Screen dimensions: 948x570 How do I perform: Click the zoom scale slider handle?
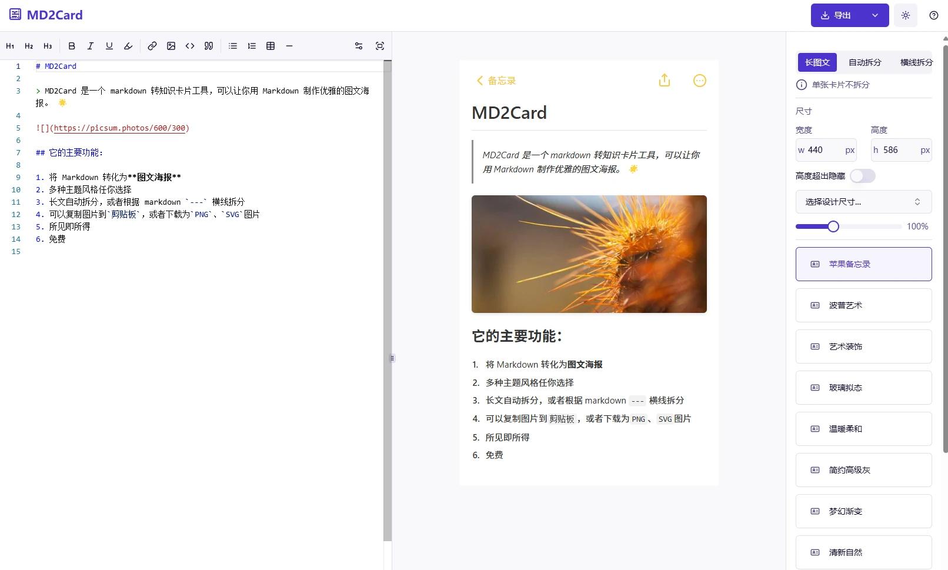click(833, 226)
